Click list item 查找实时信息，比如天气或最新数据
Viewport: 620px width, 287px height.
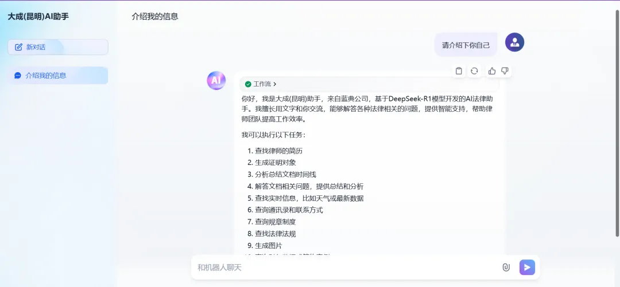309,198
